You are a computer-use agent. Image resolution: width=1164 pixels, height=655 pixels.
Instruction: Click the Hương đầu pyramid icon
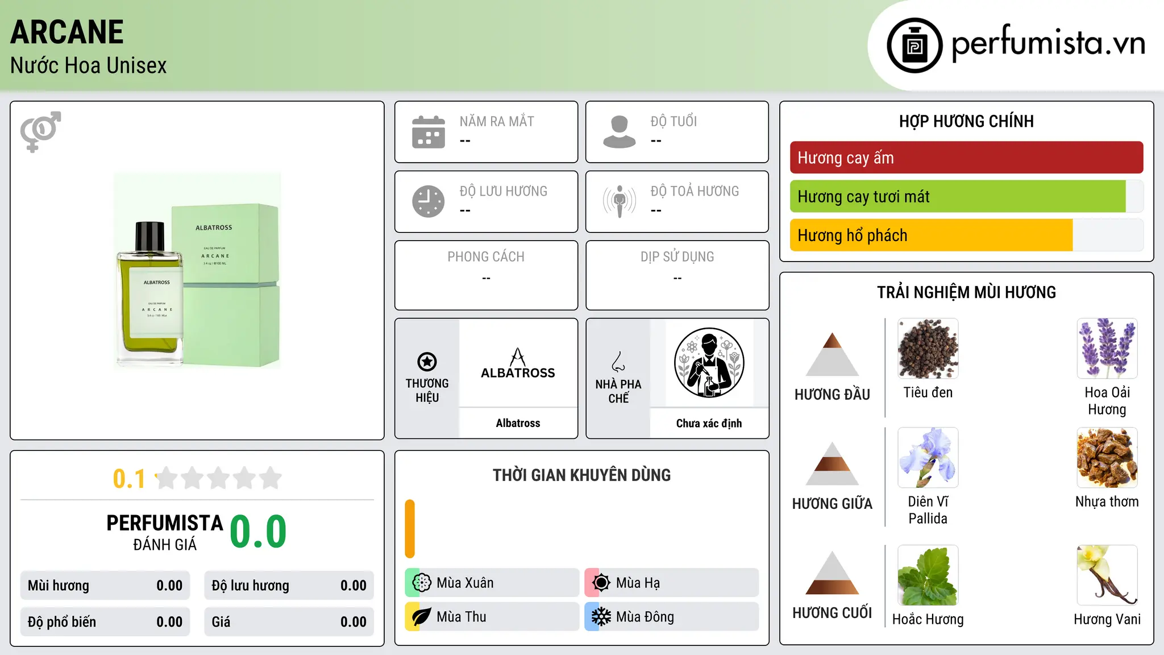(x=832, y=354)
